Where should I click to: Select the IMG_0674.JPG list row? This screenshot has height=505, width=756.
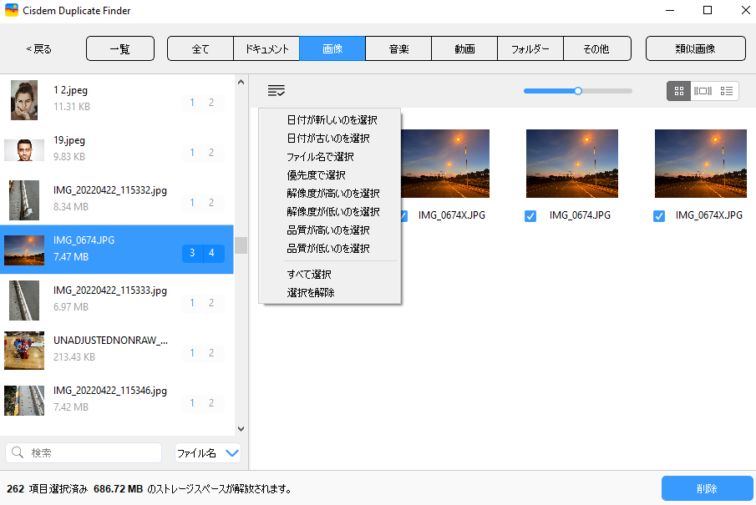click(117, 249)
